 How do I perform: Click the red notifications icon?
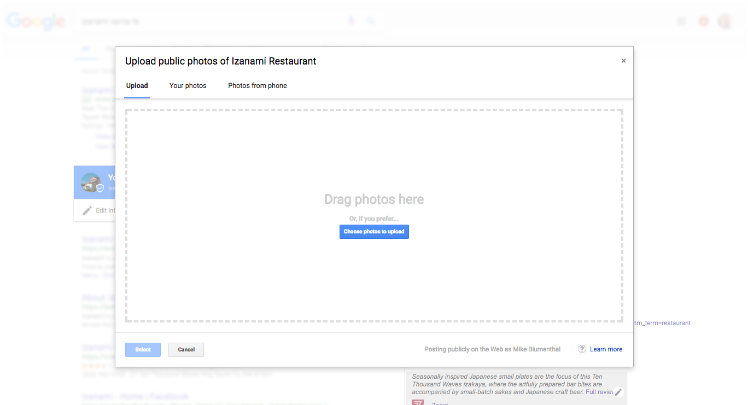[x=704, y=21]
